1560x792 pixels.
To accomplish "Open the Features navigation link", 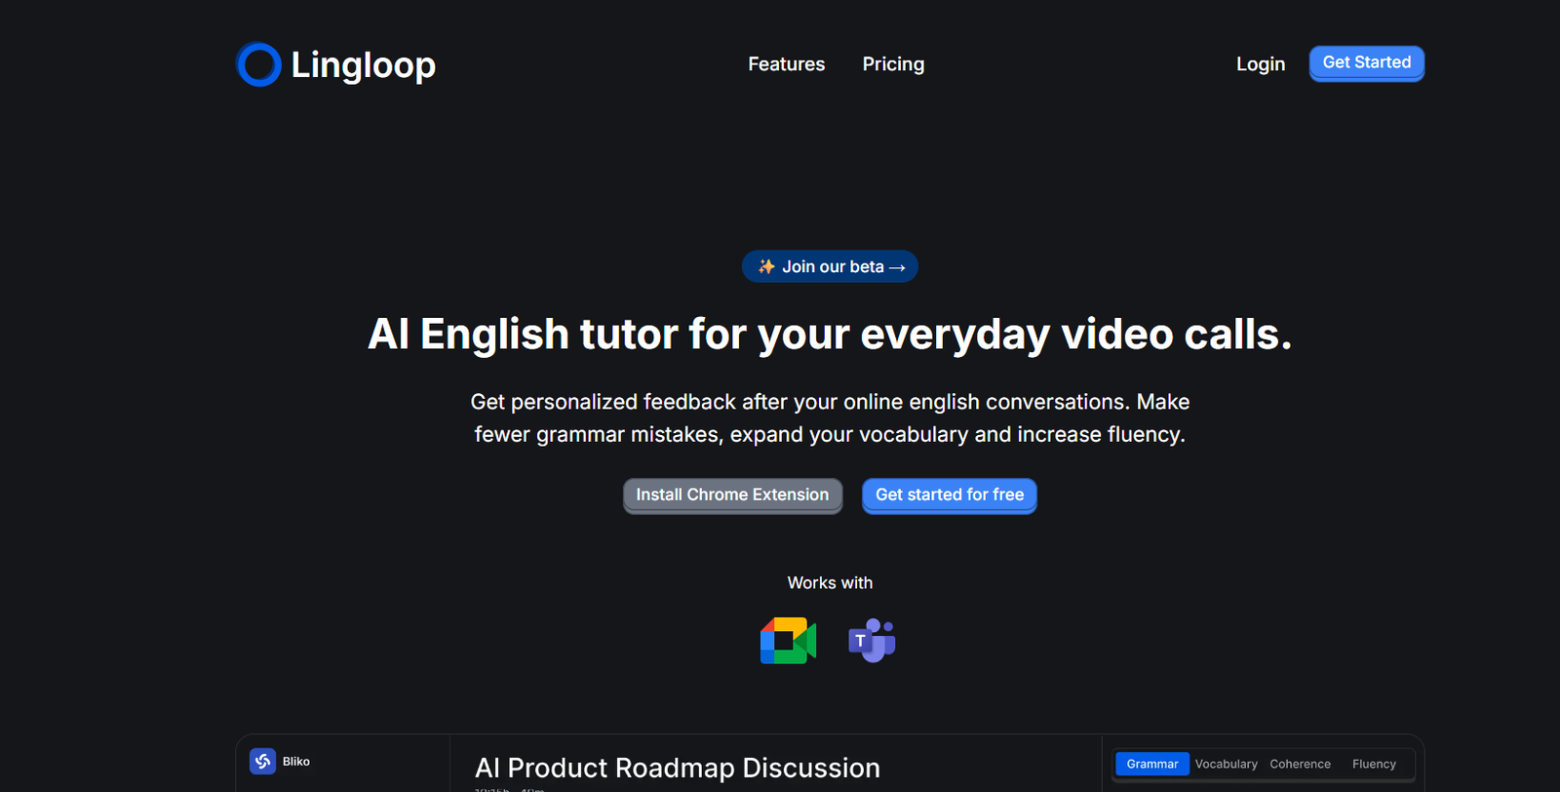I will click(x=786, y=64).
